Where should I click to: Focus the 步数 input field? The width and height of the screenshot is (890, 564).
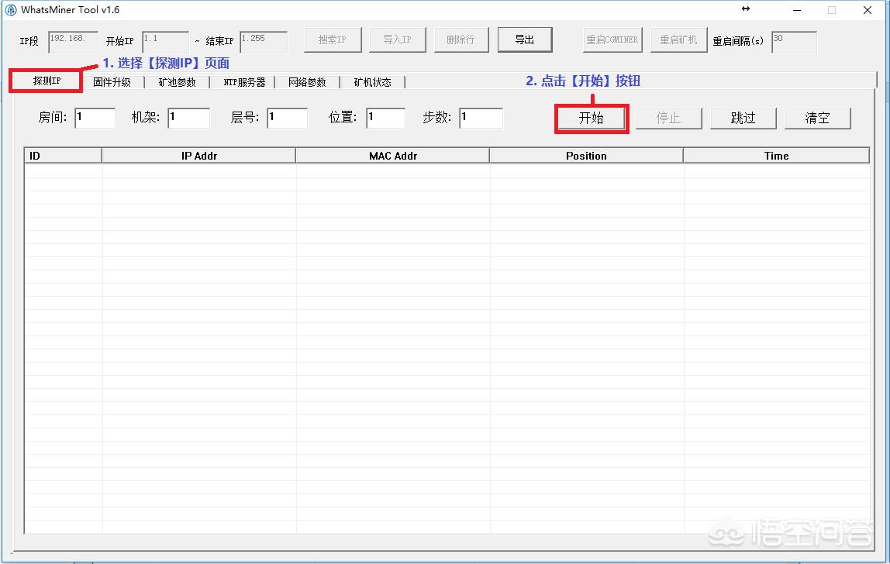[x=481, y=118]
